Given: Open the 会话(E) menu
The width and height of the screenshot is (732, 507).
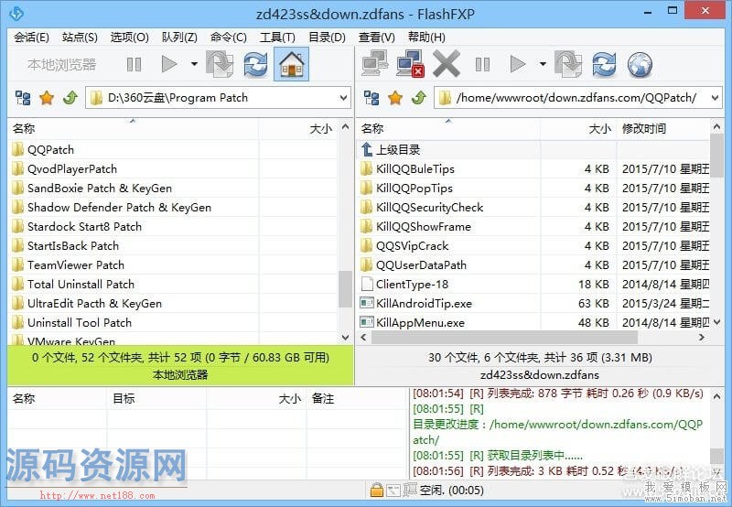Looking at the screenshot, I should coord(31,38).
